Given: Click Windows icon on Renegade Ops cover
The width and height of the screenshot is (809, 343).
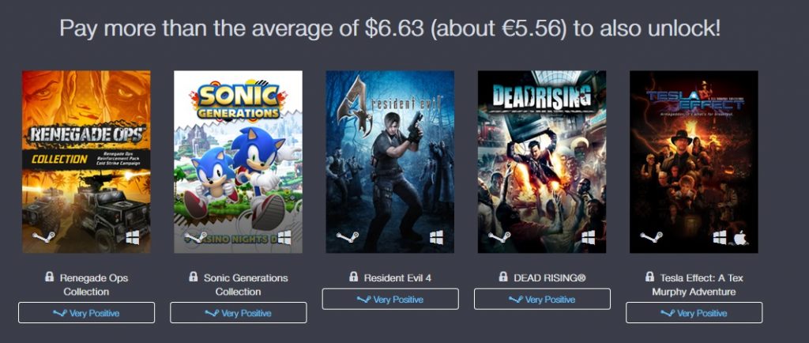Looking at the screenshot, I should (132, 236).
